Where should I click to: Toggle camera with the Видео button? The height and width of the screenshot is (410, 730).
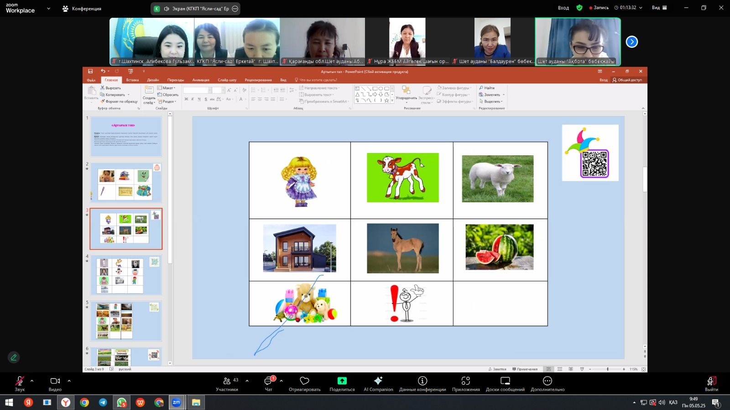coord(55,383)
